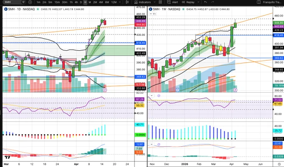Click the green market status dot on daily chart
Screen dimensions: 284x167
[x=38, y=9]
